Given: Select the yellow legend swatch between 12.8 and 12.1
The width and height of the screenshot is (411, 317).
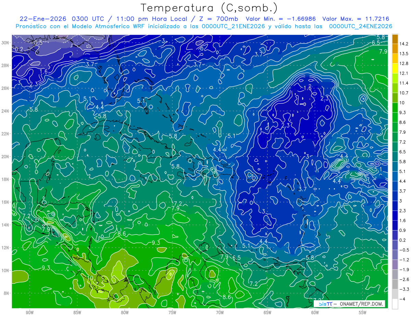Looking at the screenshot, I should pos(395,68).
